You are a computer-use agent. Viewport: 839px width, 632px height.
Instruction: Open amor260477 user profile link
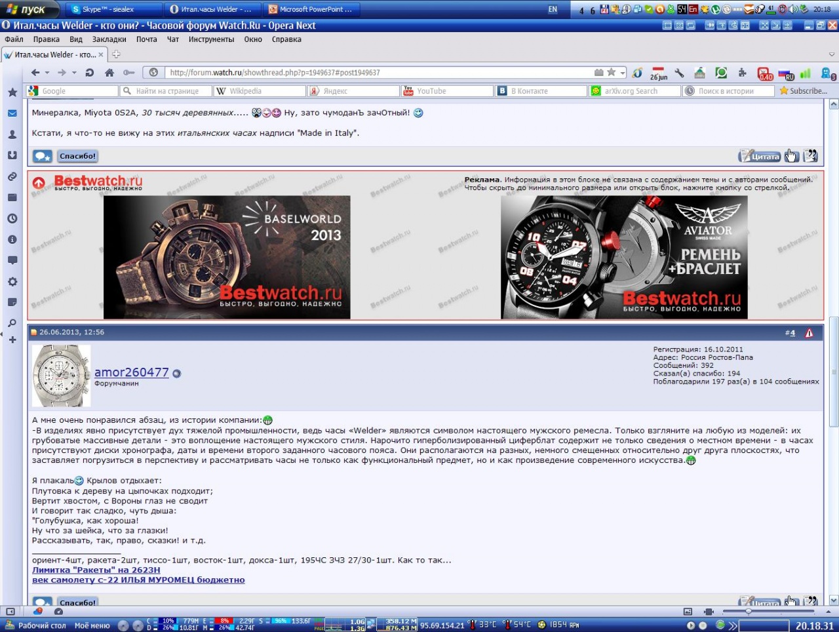132,372
